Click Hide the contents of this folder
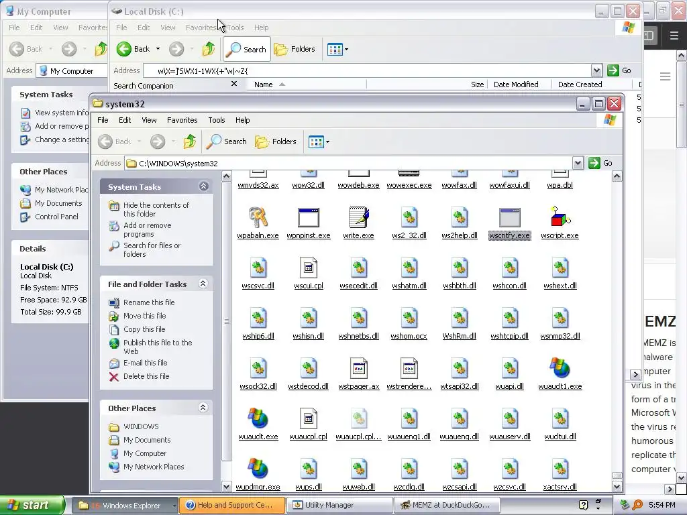The width and height of the screenshot is (687, 515). [156, 209]
